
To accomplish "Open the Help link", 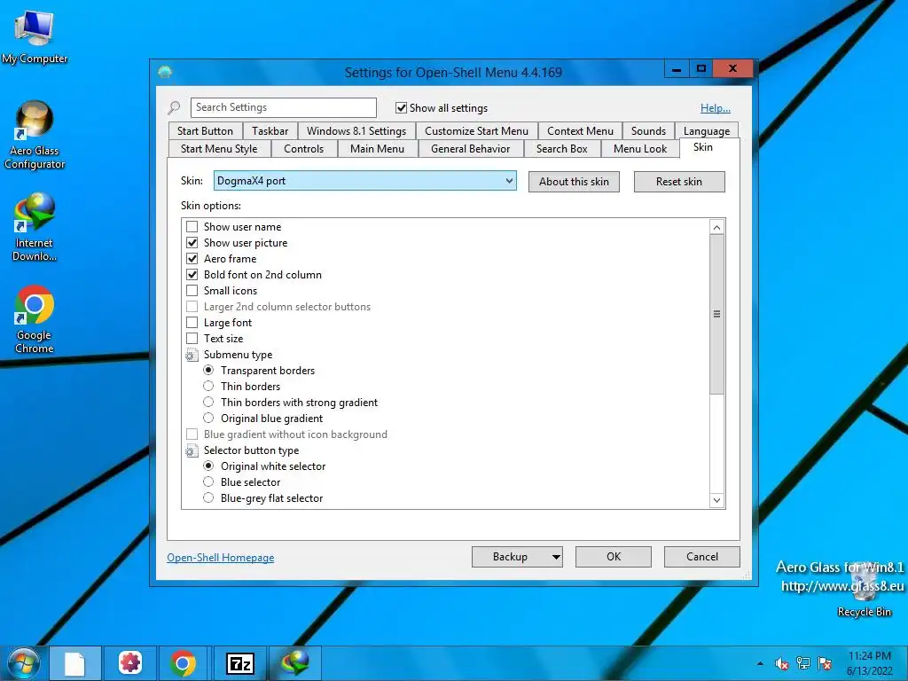I will 716,108.
